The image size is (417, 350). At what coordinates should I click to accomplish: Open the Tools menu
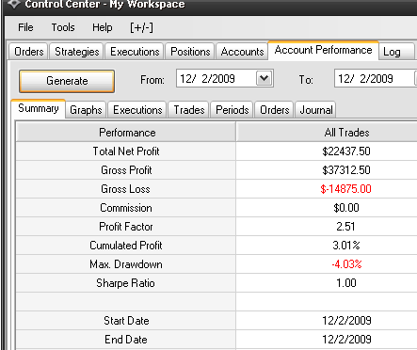pyautogui.click(x=63, y=27)
